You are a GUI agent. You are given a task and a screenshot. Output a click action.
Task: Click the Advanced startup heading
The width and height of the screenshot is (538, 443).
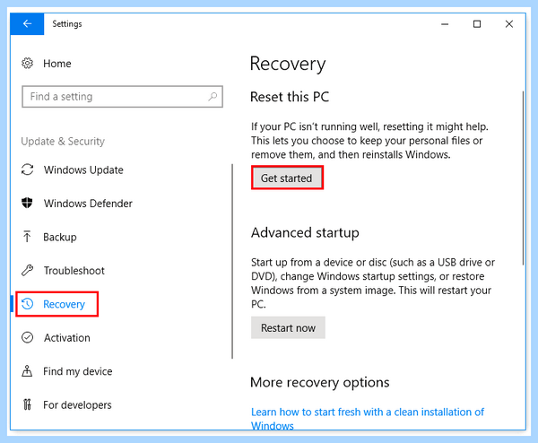pos(305,232)
